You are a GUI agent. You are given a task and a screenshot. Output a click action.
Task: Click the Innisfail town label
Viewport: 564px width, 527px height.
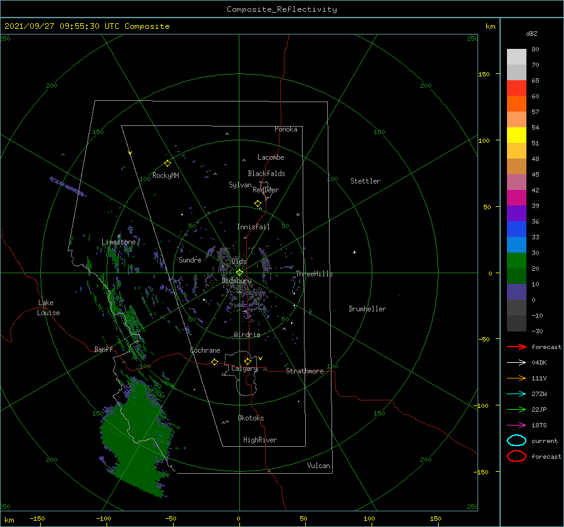(253, 227)
